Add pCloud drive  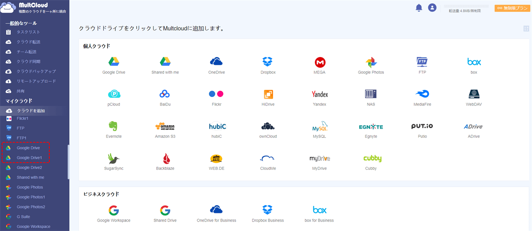[x=114, y=98]
